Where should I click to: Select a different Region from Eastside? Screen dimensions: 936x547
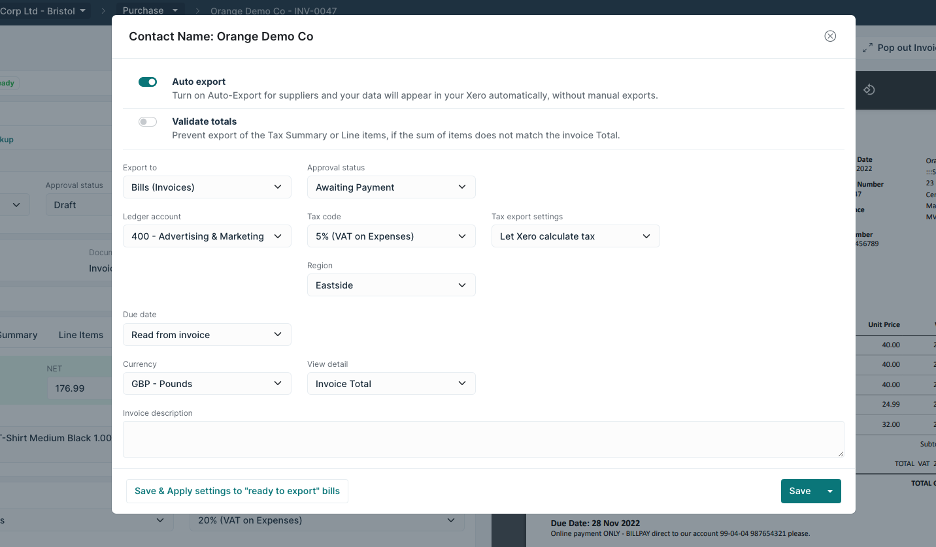[x=391, y=285]
